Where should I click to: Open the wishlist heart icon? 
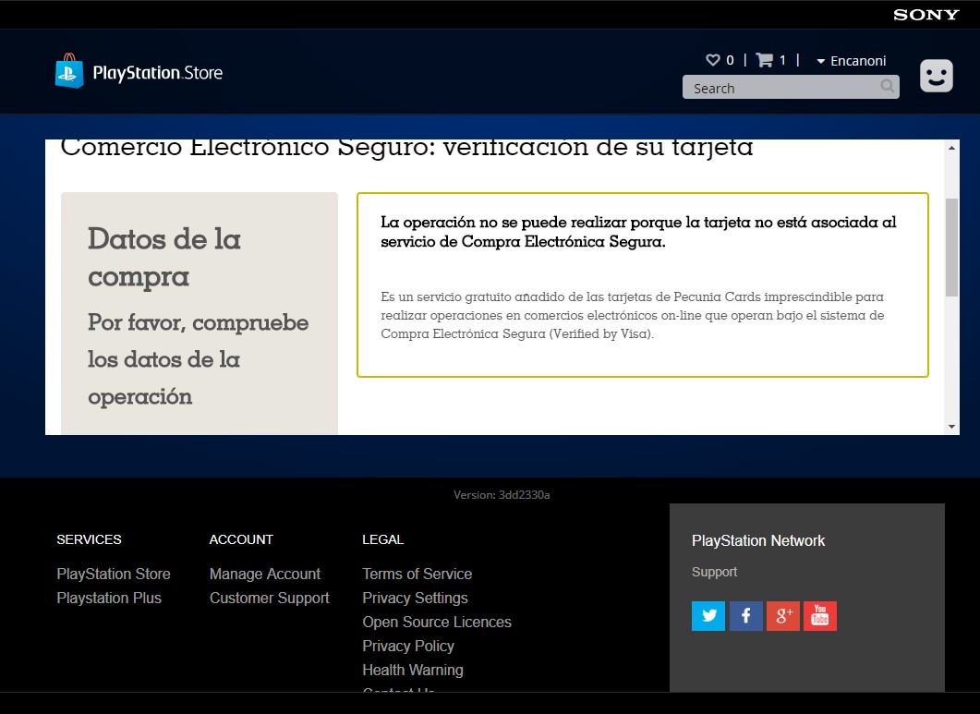[712, 60]
